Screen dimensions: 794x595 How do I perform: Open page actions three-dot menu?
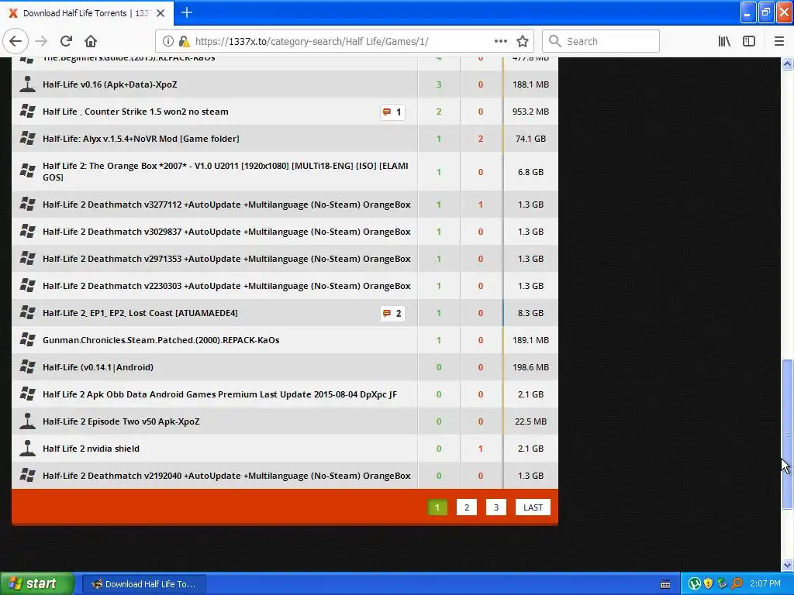pos(501,42)
